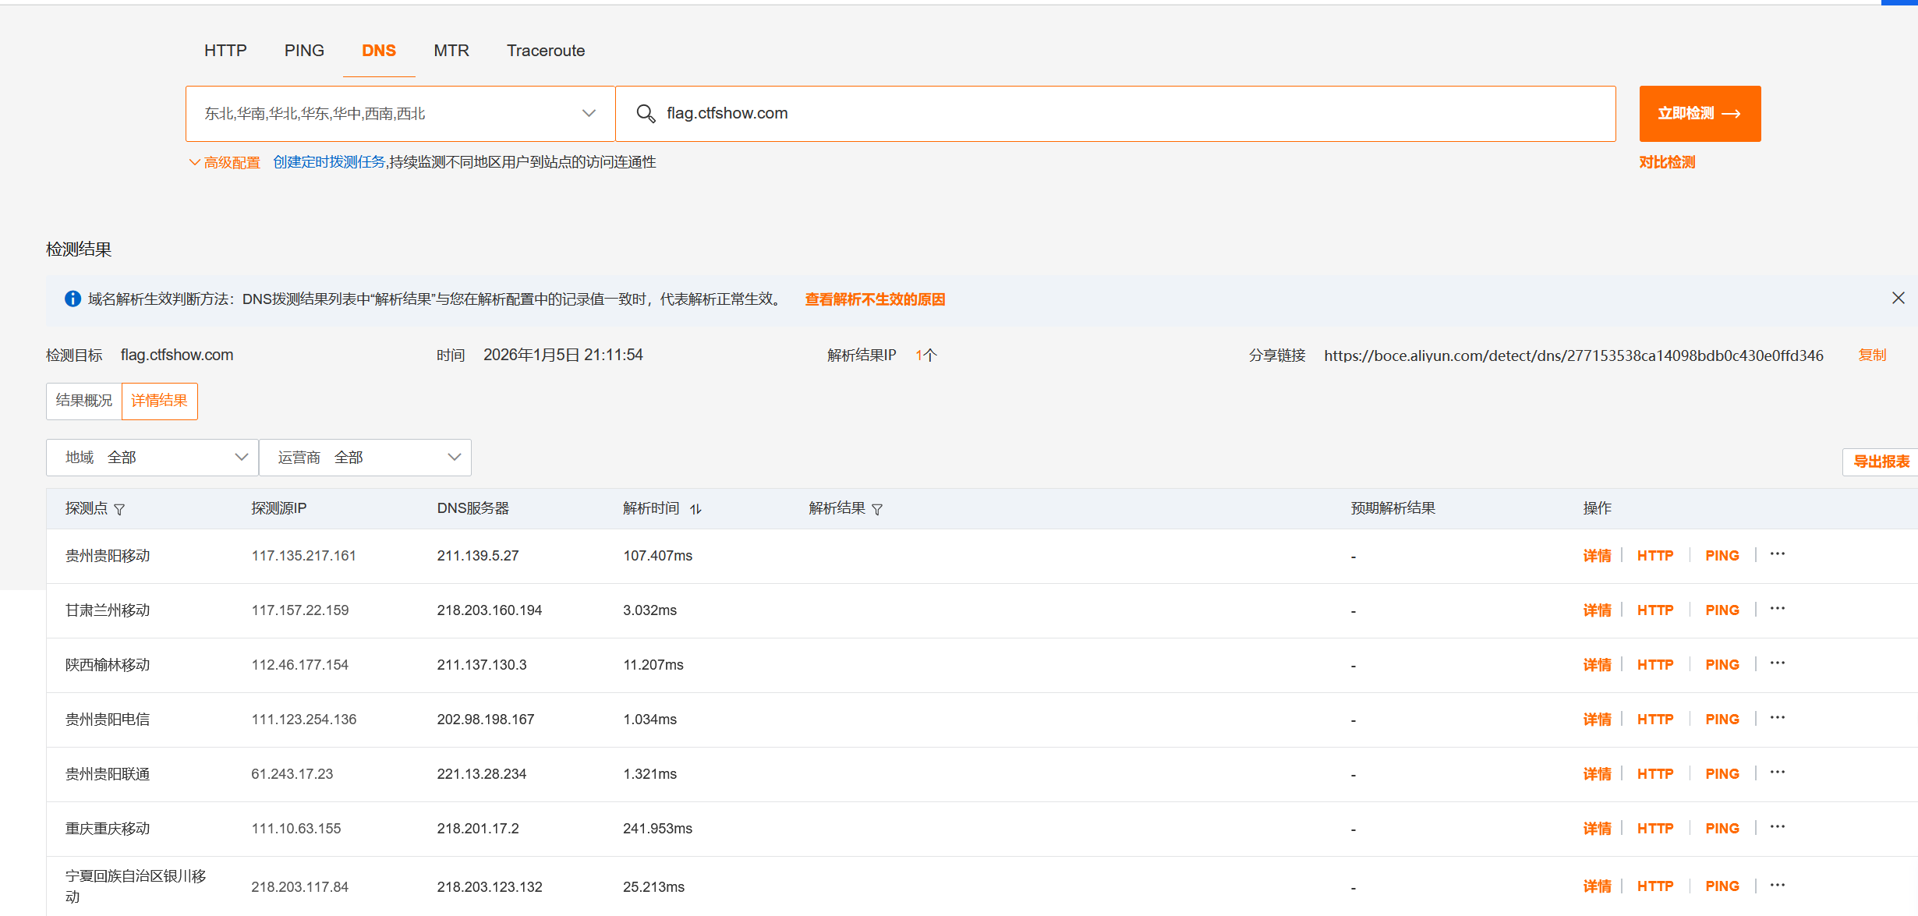Click the search magnifier icon in domain field
Screen dimensions: 1918x916
tap(646, 114)
